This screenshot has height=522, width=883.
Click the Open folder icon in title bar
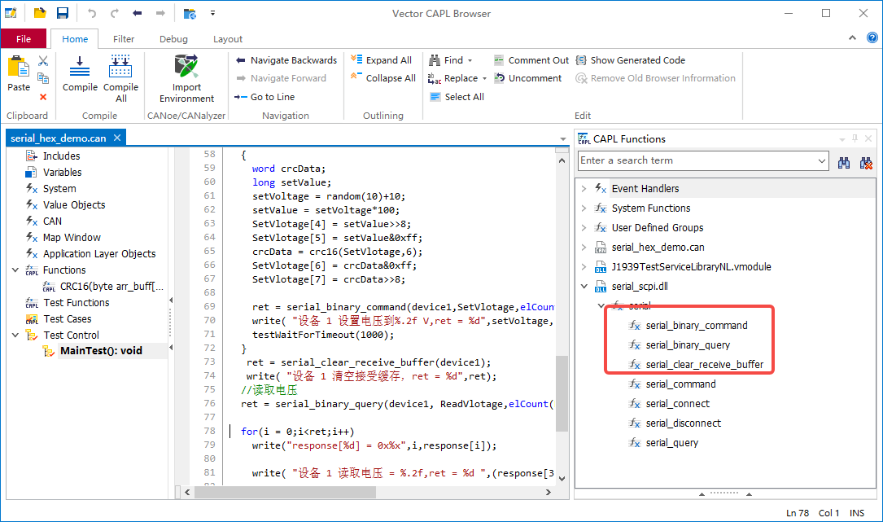coord(39,13)
